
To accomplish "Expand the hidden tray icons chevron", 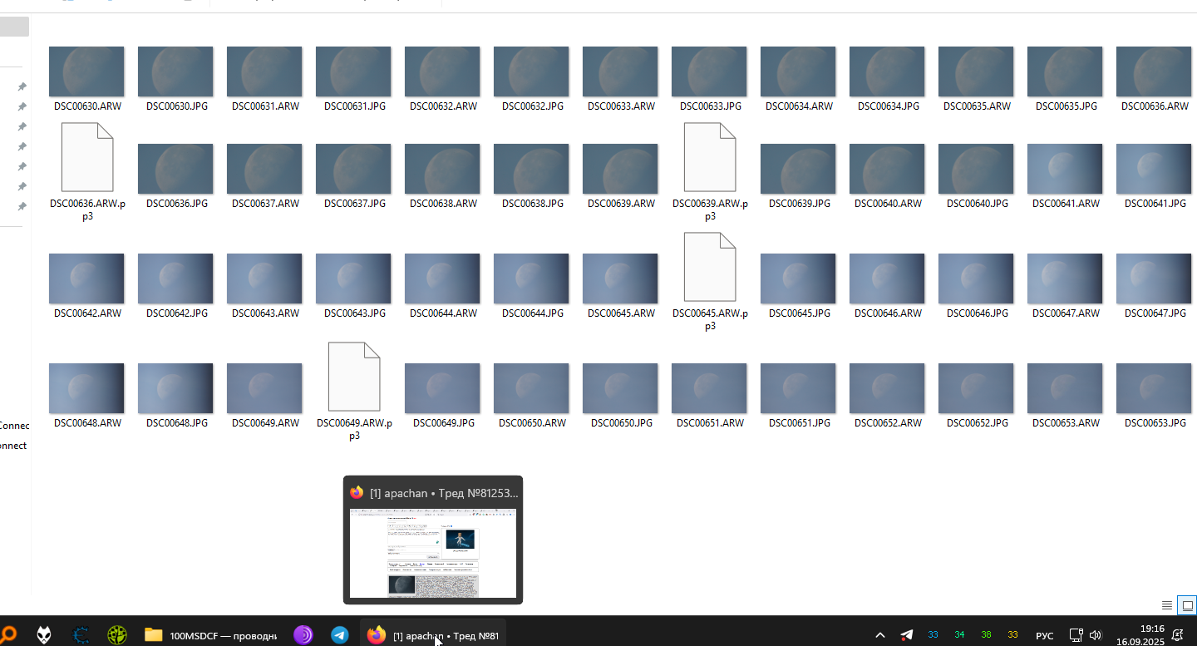I will (880, 635).
